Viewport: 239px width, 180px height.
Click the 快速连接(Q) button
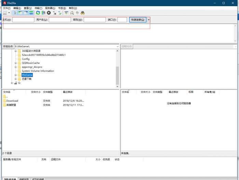pos(138,20)
